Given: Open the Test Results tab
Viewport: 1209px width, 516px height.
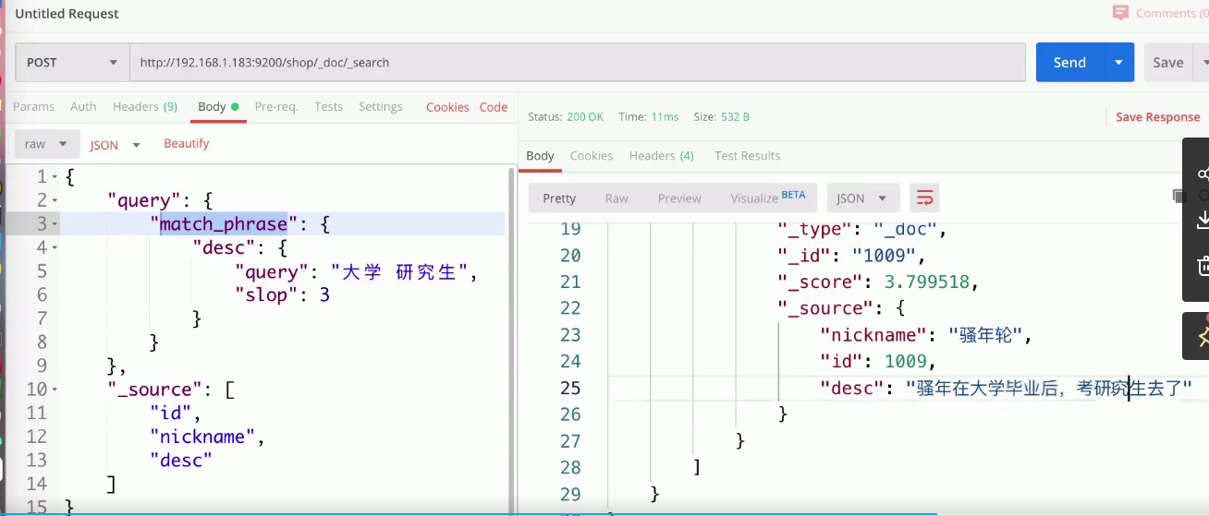Looking at the screenshot, I should tap(748, 155).
